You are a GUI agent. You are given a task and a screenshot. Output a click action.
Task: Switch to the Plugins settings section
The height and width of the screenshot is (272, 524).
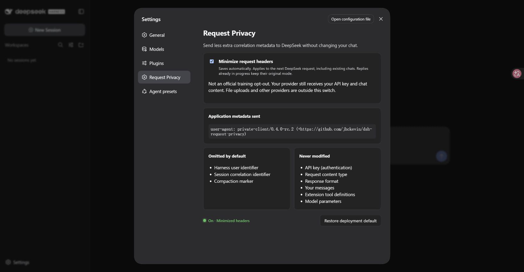(164, 63)
